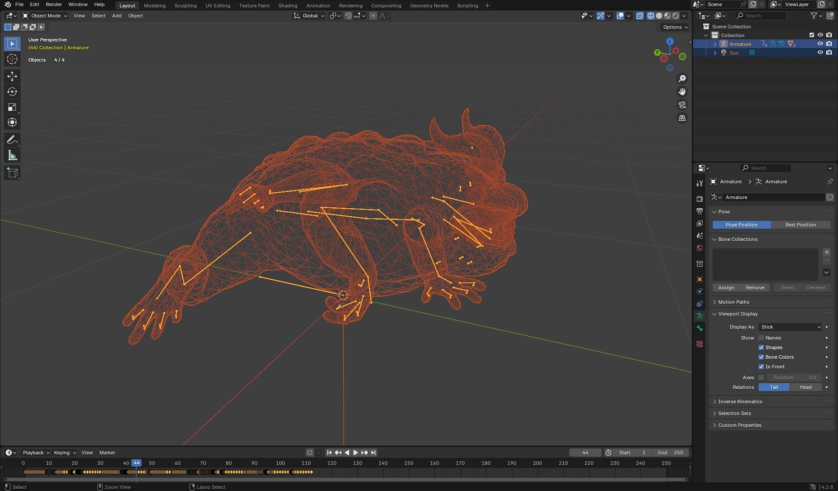Switch to orthographic grid view icon

[682, 118]
